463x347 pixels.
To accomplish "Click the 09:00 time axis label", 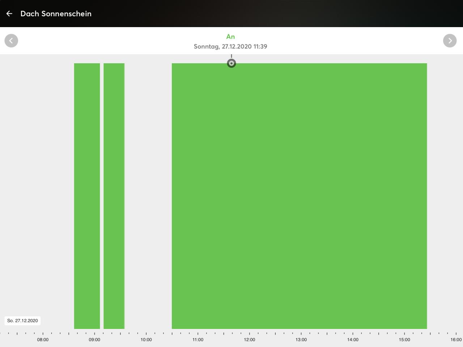I will [x=94, y=340].
